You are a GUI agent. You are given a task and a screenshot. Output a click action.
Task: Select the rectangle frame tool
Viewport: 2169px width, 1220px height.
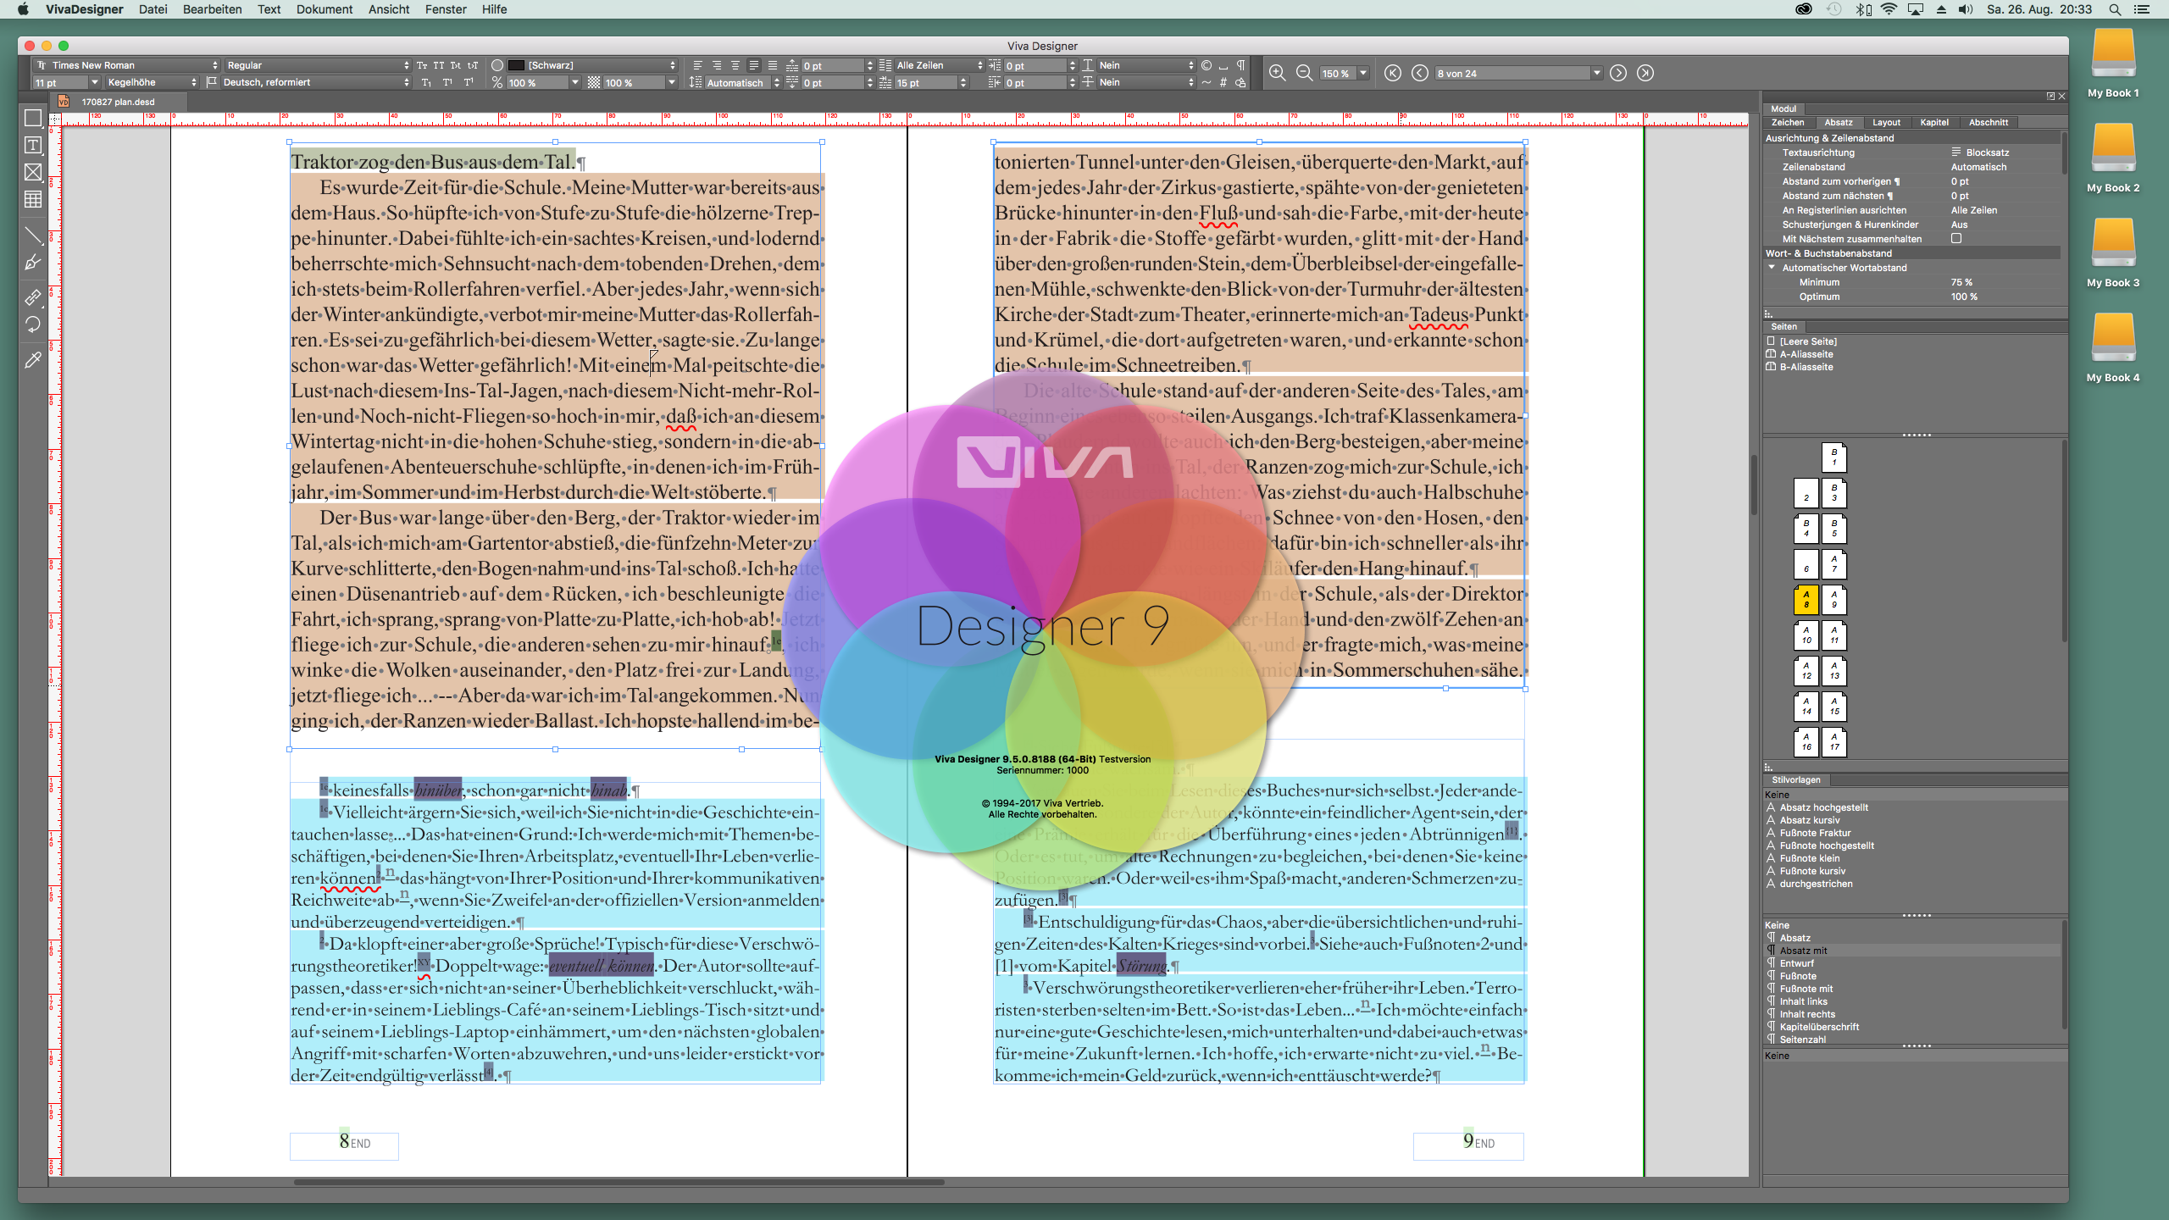[x=33, y=119]
